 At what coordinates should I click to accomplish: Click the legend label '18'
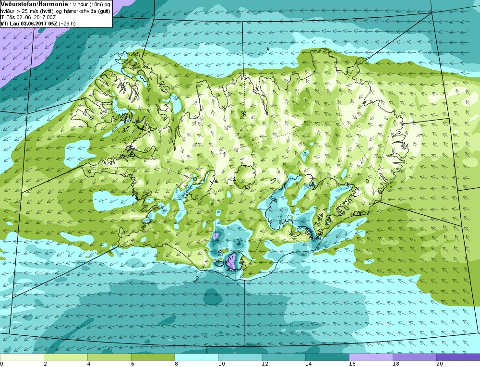coord(396,364)
